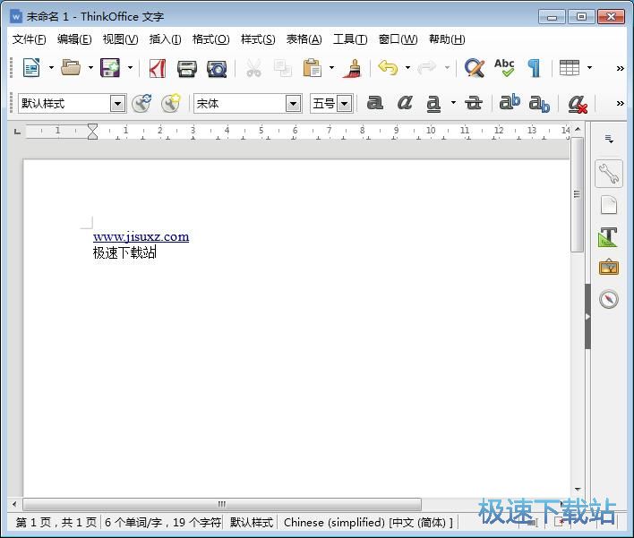The height and width of the screenshot is (538, 634).
Task: Run the spelling check (Abc icon)
Action: [504, 68]
